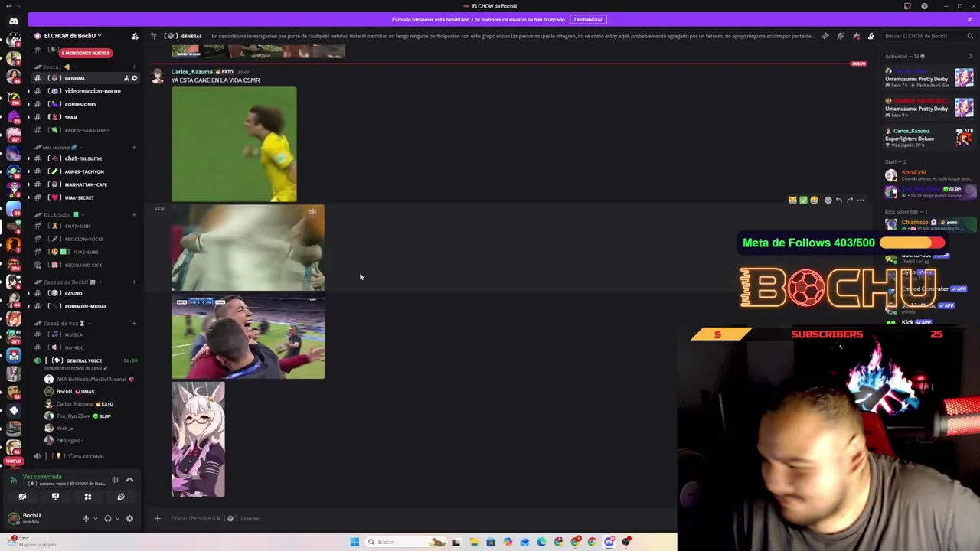Toggle headphones deafen
This screenshot has height=551, width=980.
108,519
